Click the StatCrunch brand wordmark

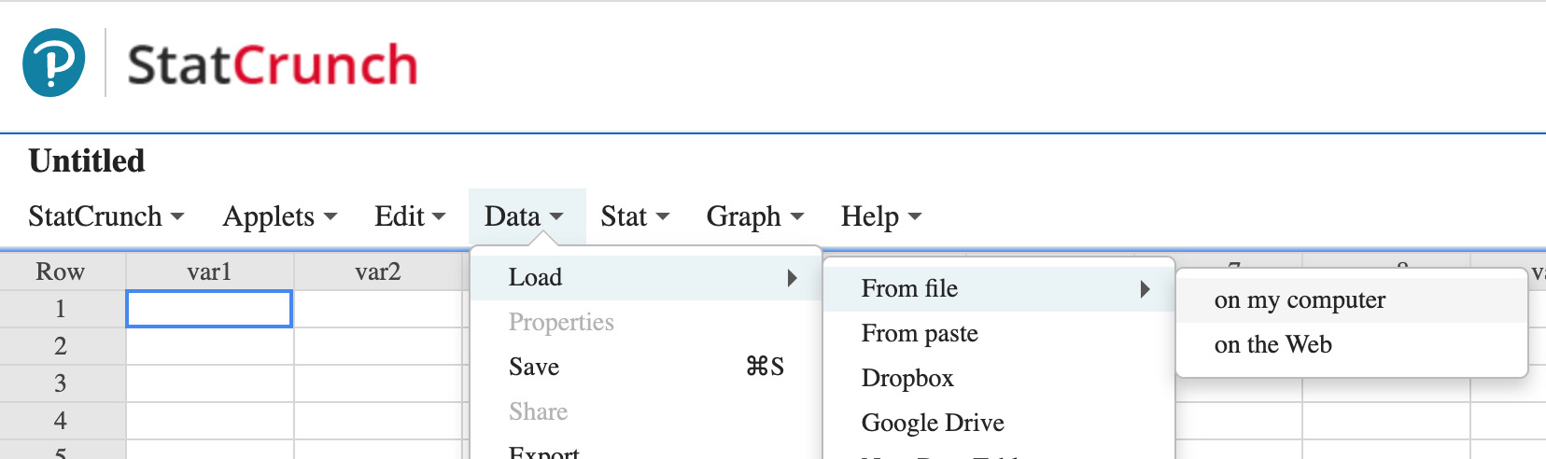point(272,65)
